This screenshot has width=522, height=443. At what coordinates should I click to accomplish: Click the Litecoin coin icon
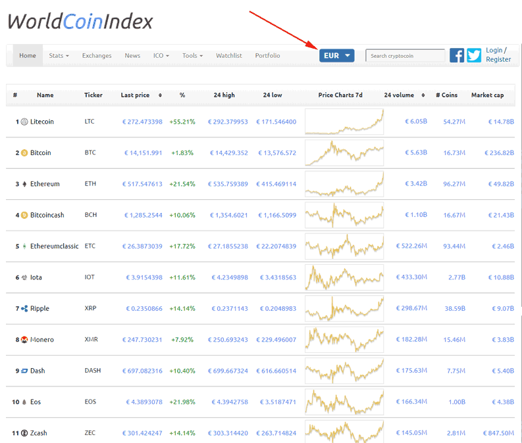(x=24, y=122)
